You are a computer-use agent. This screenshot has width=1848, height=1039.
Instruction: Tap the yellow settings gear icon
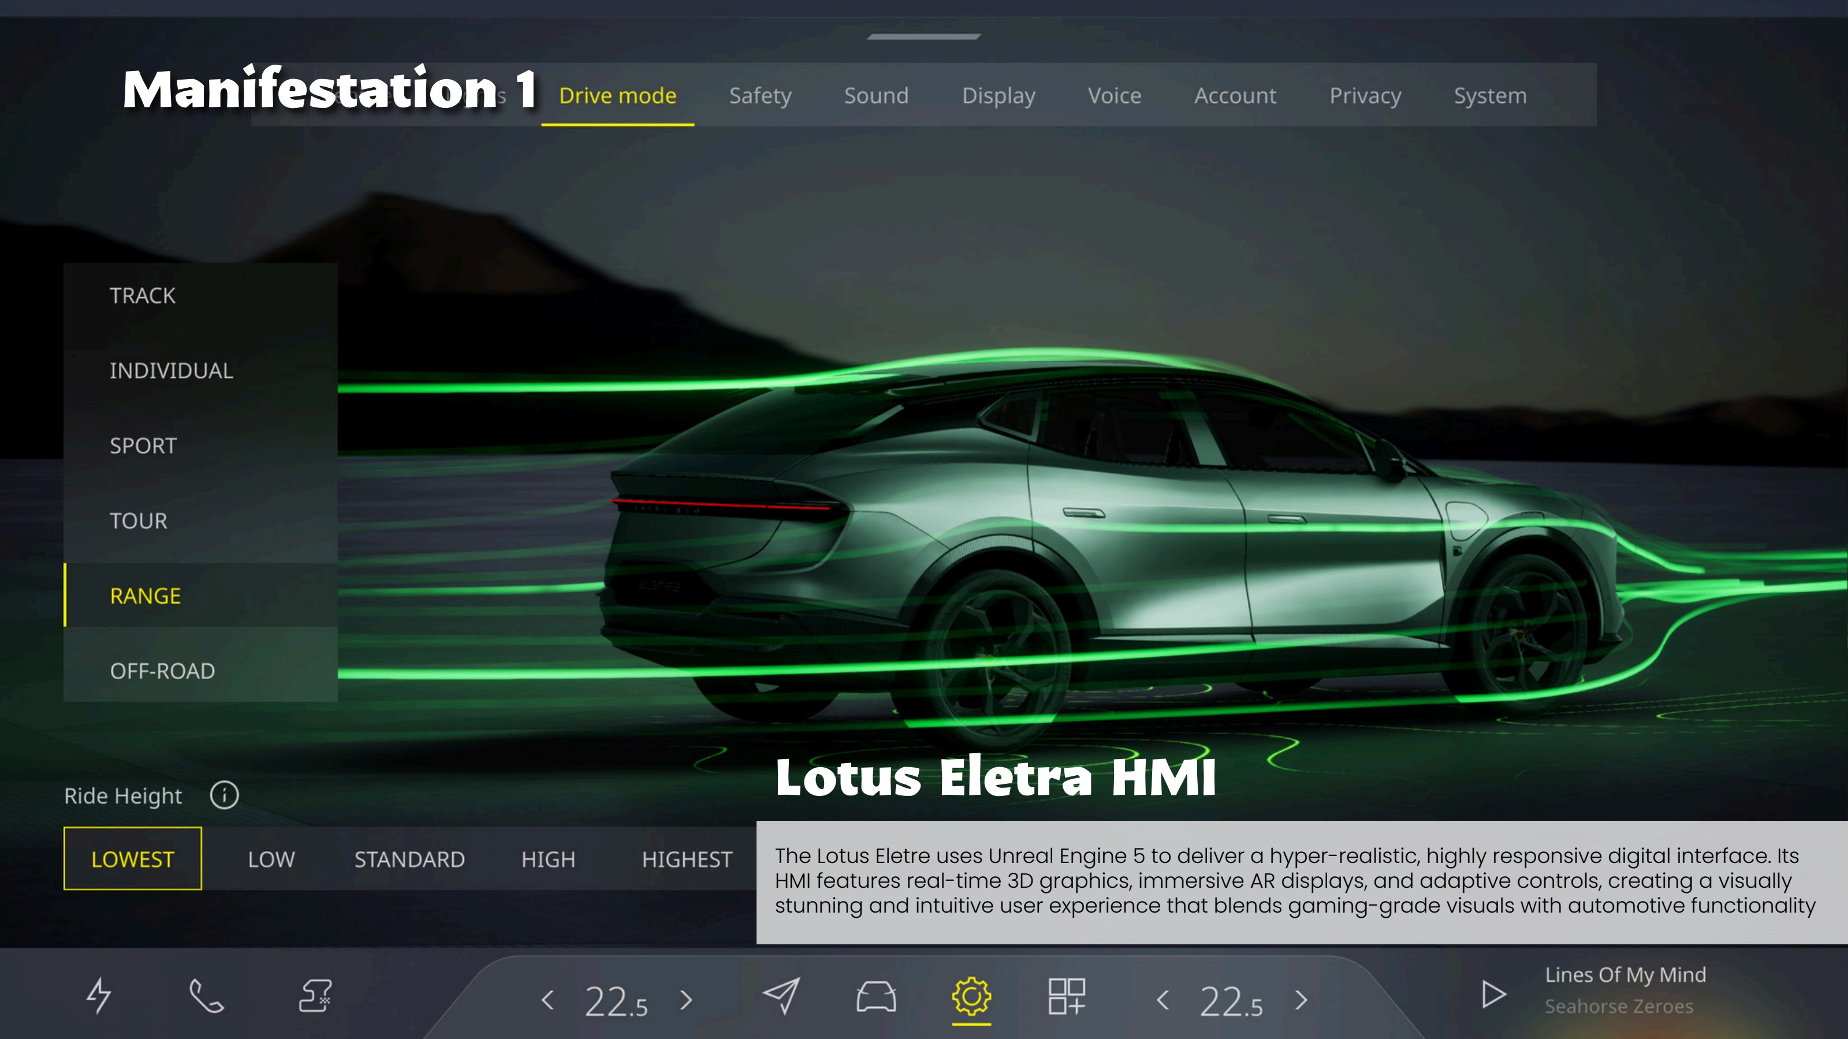pyautogui.click(x=971, y=997)
